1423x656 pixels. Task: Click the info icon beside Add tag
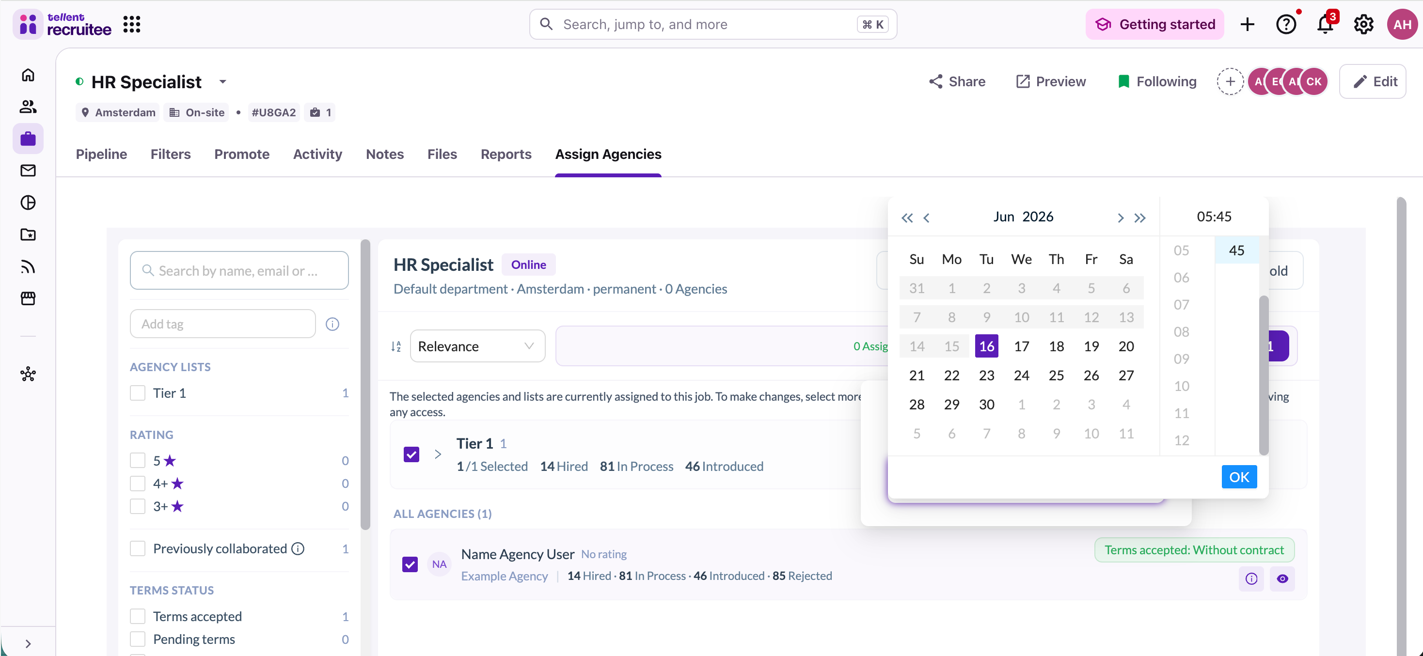pyautogui.click(x=332, y=324)
